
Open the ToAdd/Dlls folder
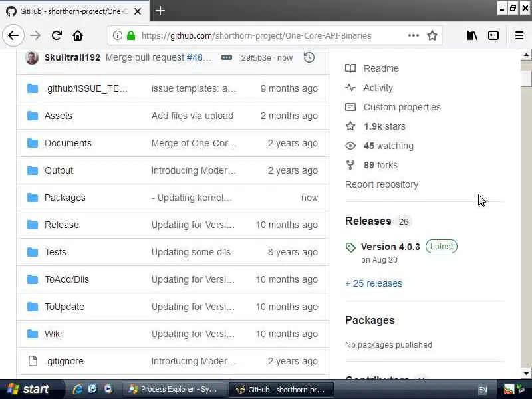[x=67, y=279]
